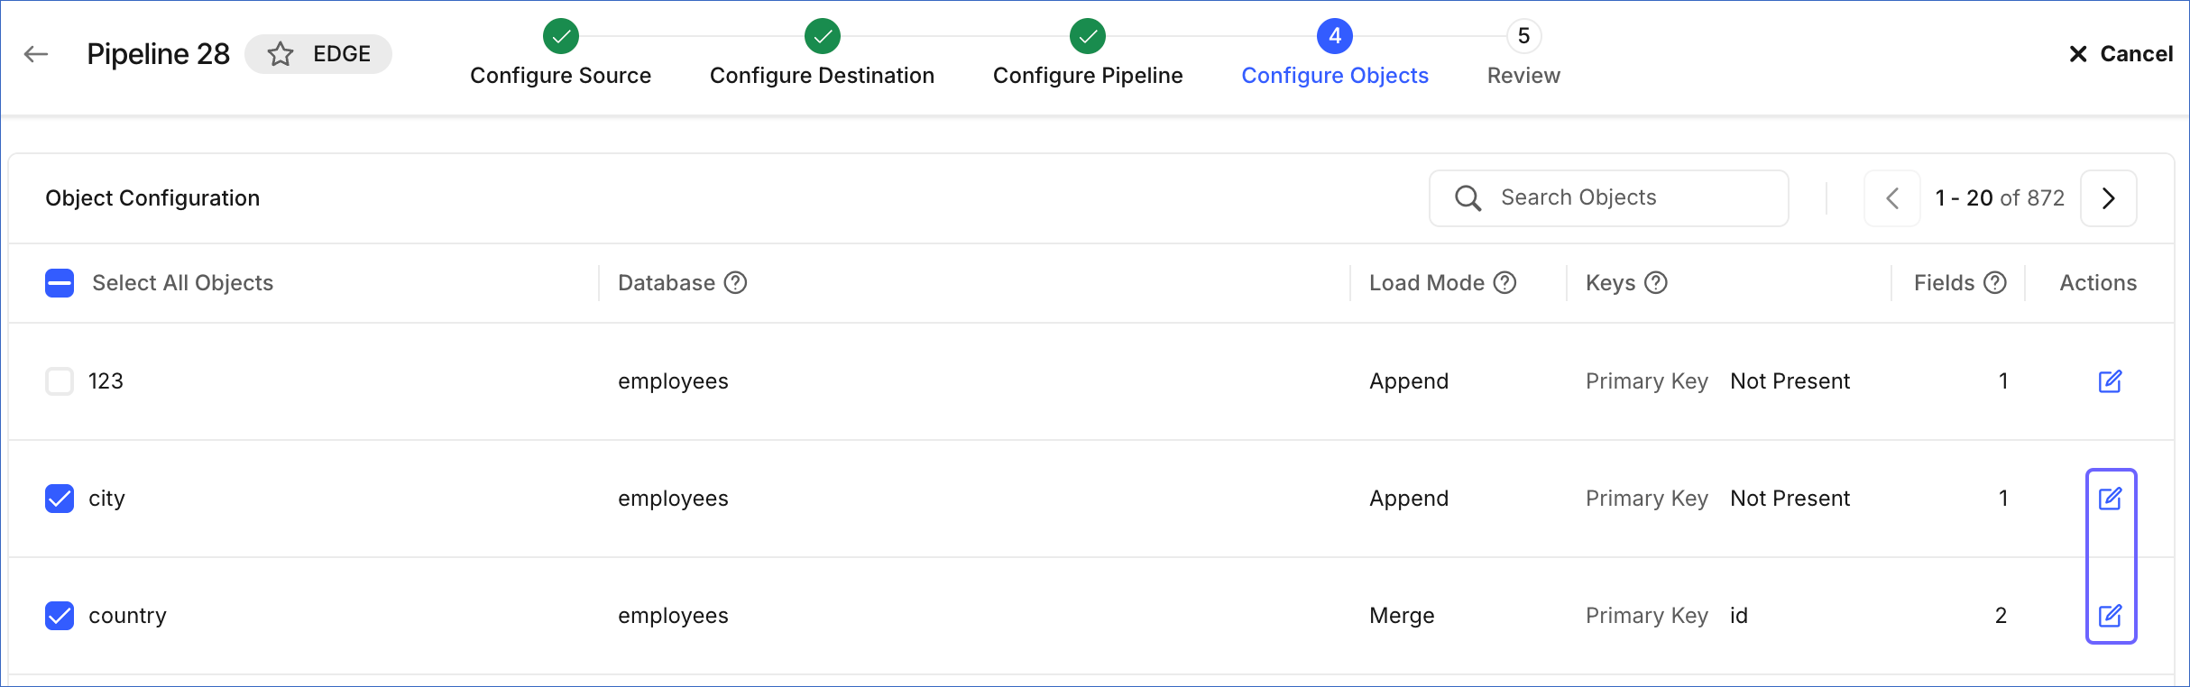Click the Configure Source completed checkmark

point(561,36)
